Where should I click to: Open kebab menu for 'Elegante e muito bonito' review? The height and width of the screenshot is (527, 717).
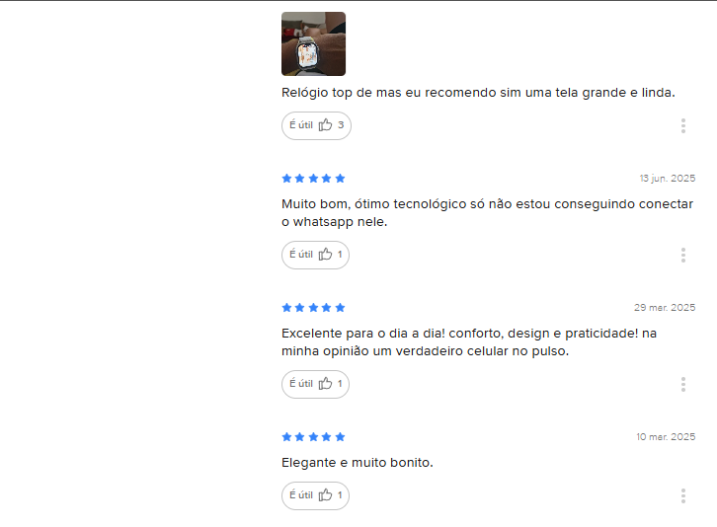pos(683,496)
